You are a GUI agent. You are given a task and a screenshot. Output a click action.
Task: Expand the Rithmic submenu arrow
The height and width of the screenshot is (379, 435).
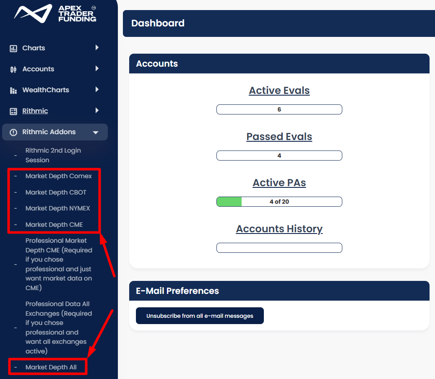(97, 111)
